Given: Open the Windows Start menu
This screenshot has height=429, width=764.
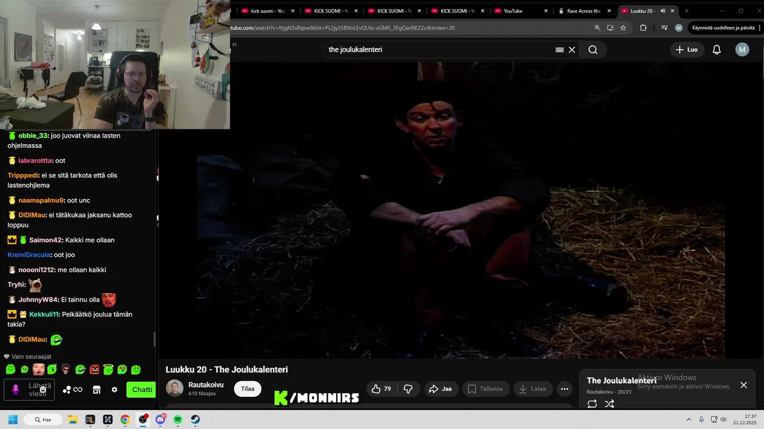Looking at the screenshot, I should pyautogui.click(x=13, y=419).
